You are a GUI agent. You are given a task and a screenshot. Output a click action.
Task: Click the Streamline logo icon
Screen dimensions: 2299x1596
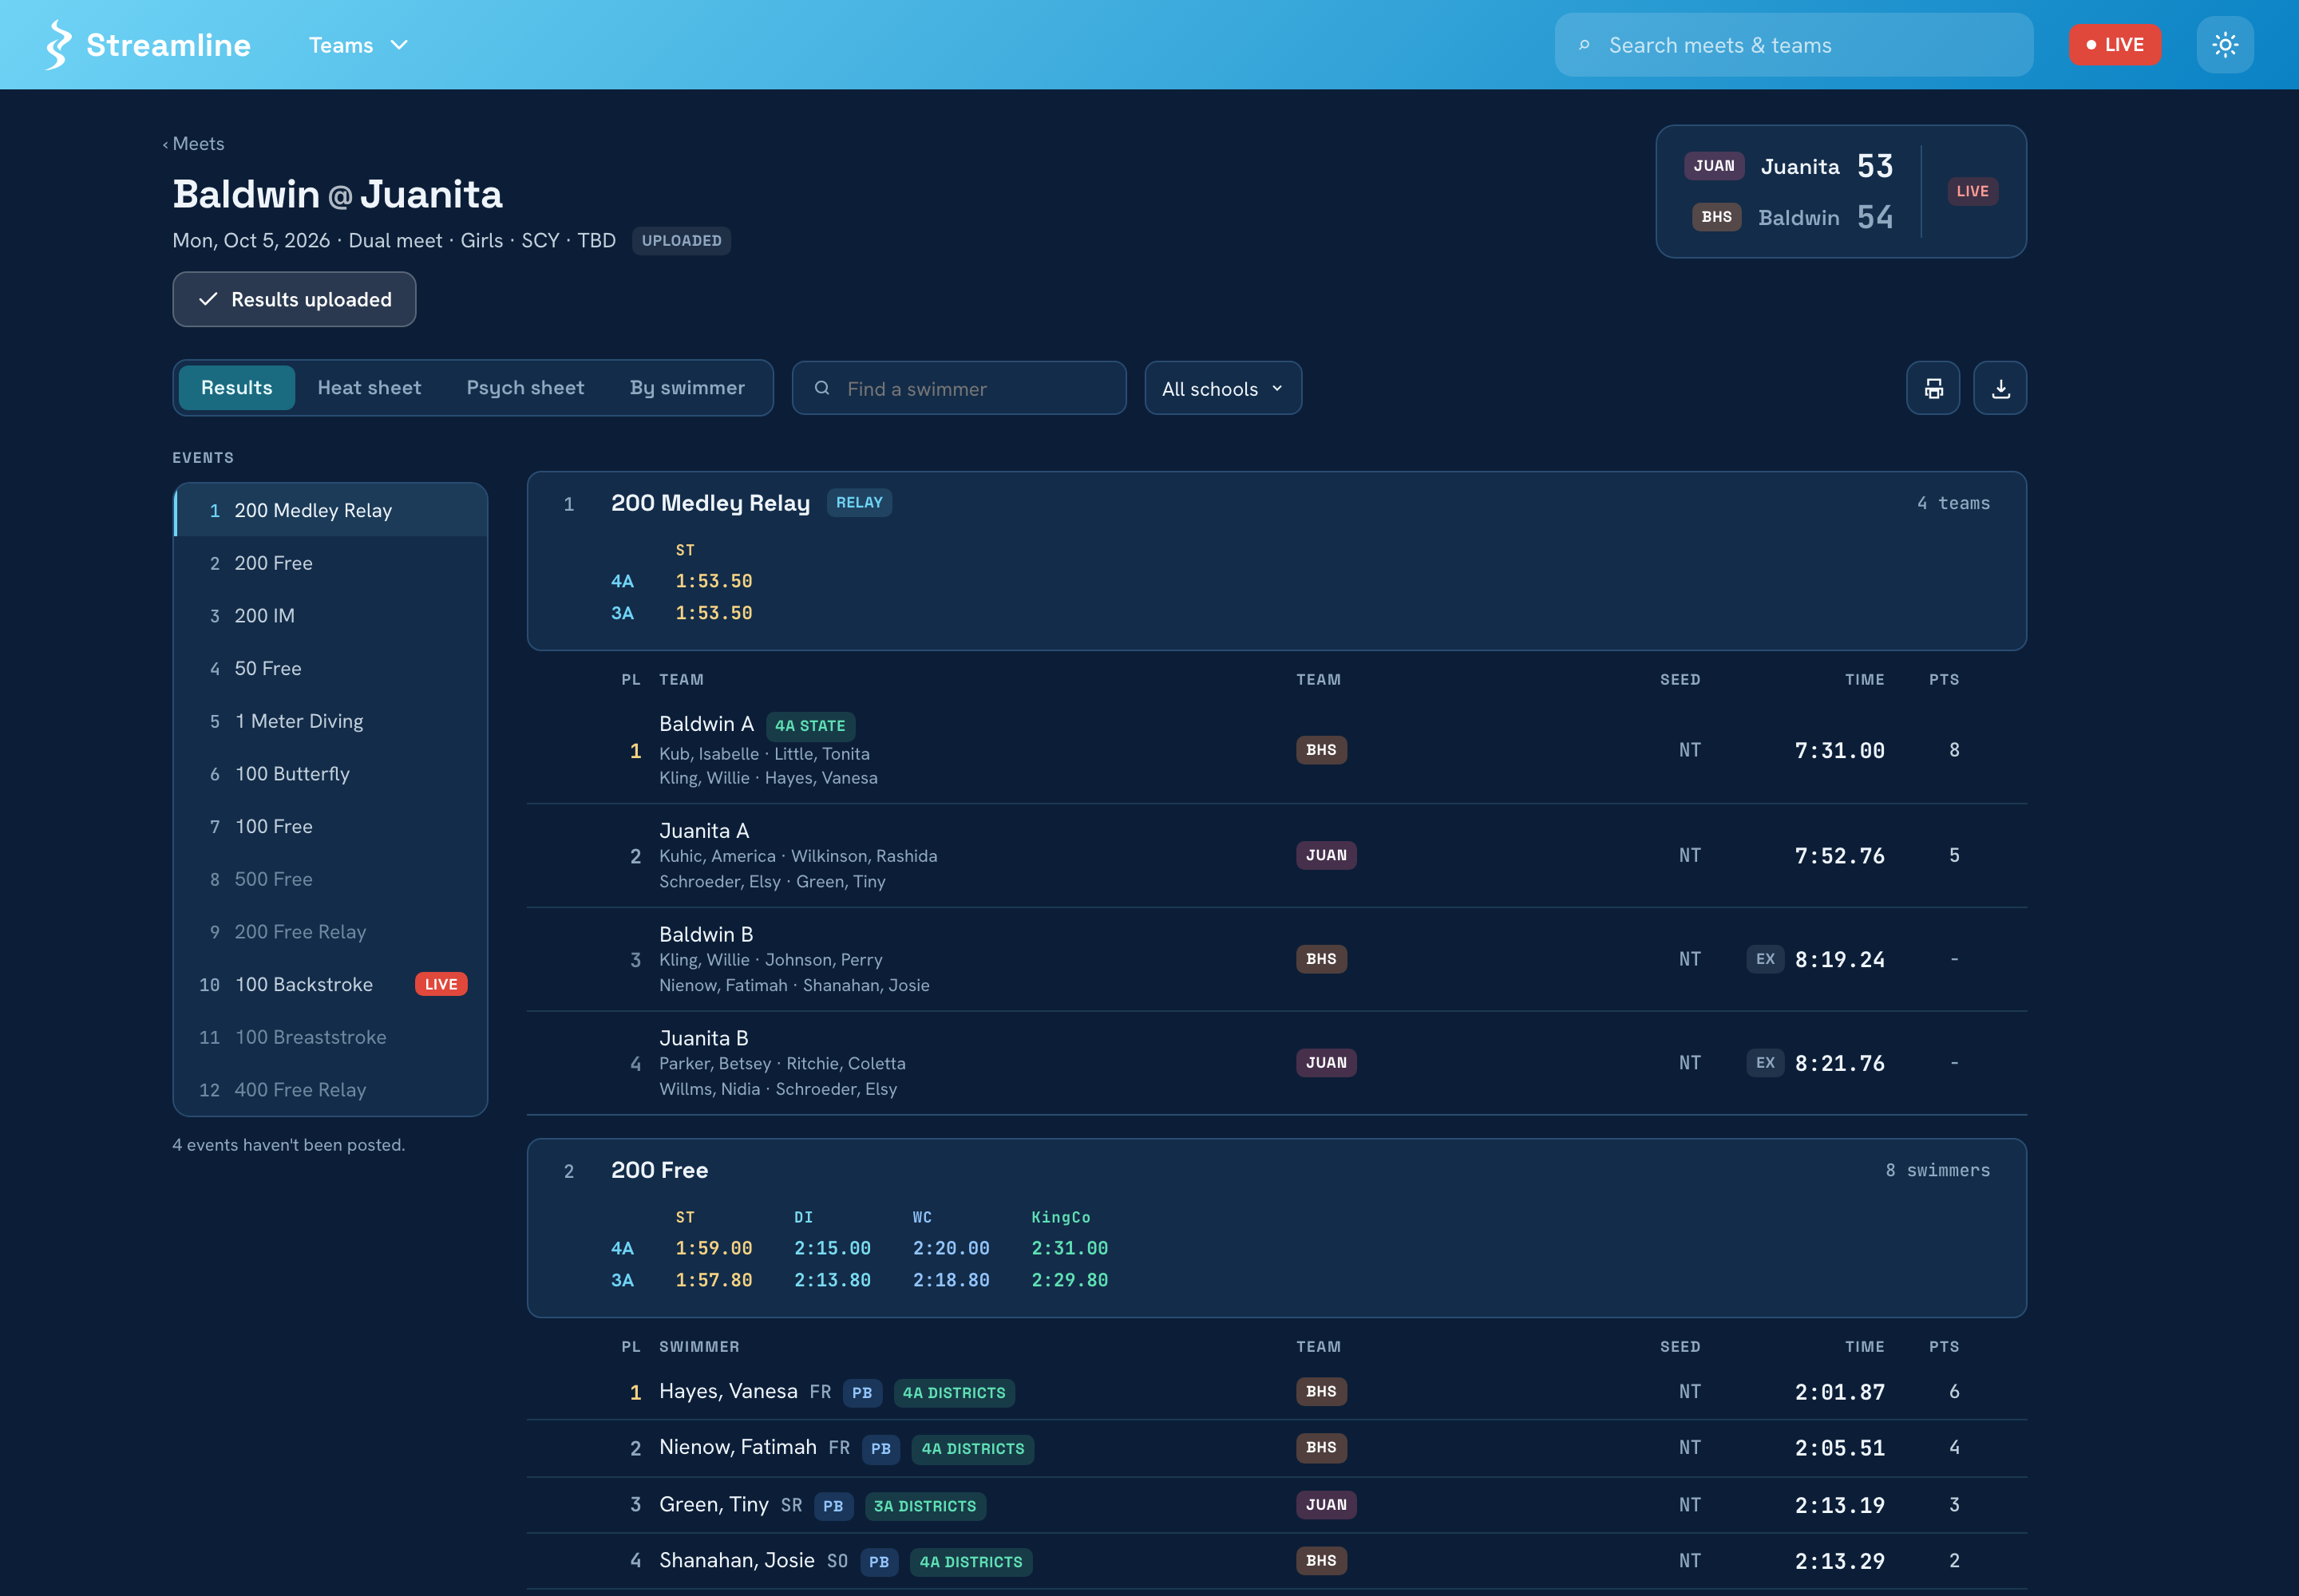59,45
